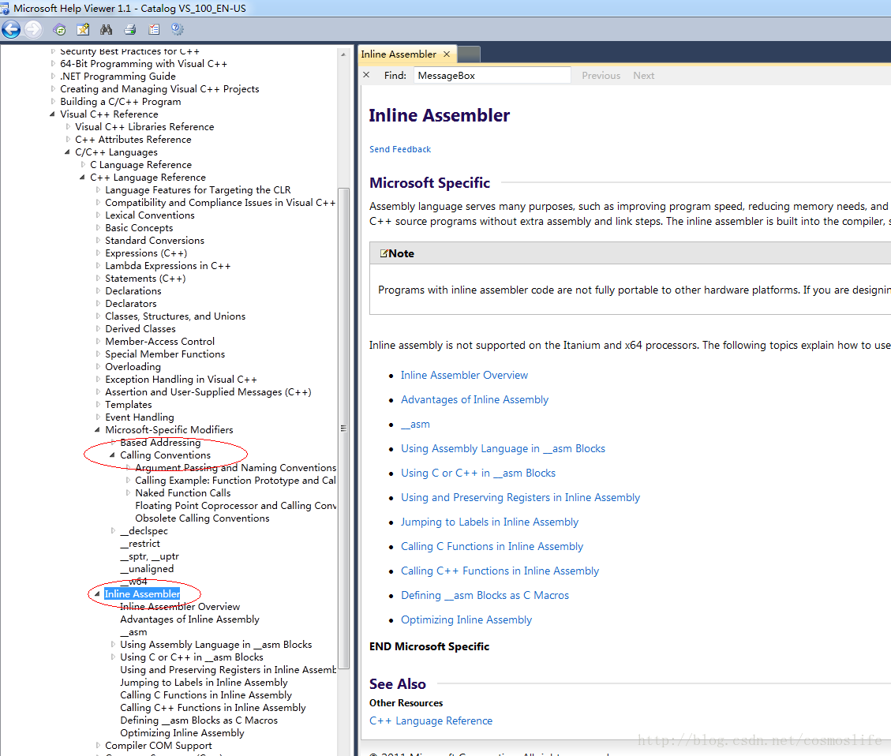Collapse the Visual C++ Reference node
891x756 pixels.
pyautogui.click(x=52, y=114)
